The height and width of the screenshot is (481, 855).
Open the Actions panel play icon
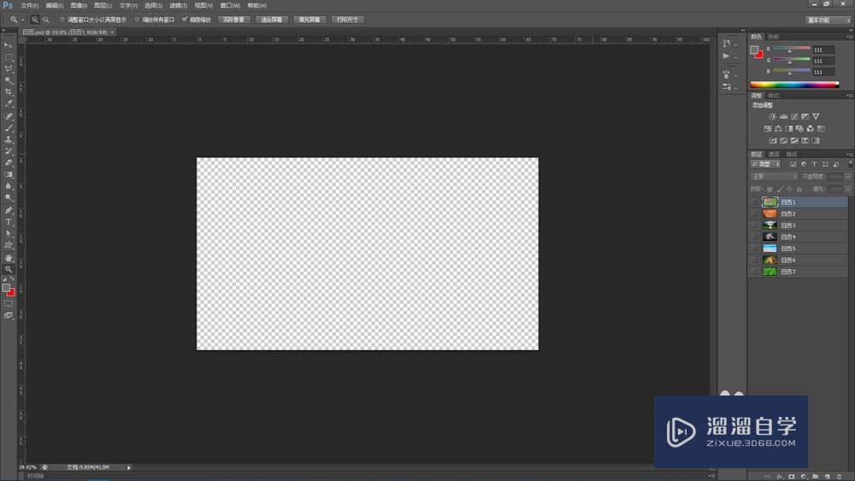(726, 56)
